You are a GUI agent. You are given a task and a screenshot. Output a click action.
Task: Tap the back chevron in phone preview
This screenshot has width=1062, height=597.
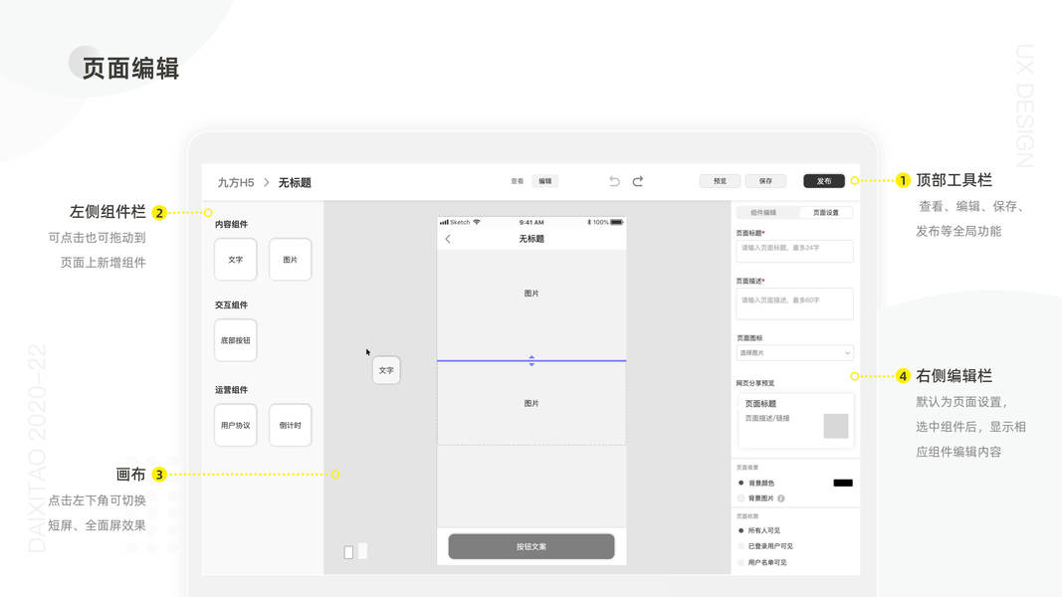pyautogui.click(x=448, y=239)
